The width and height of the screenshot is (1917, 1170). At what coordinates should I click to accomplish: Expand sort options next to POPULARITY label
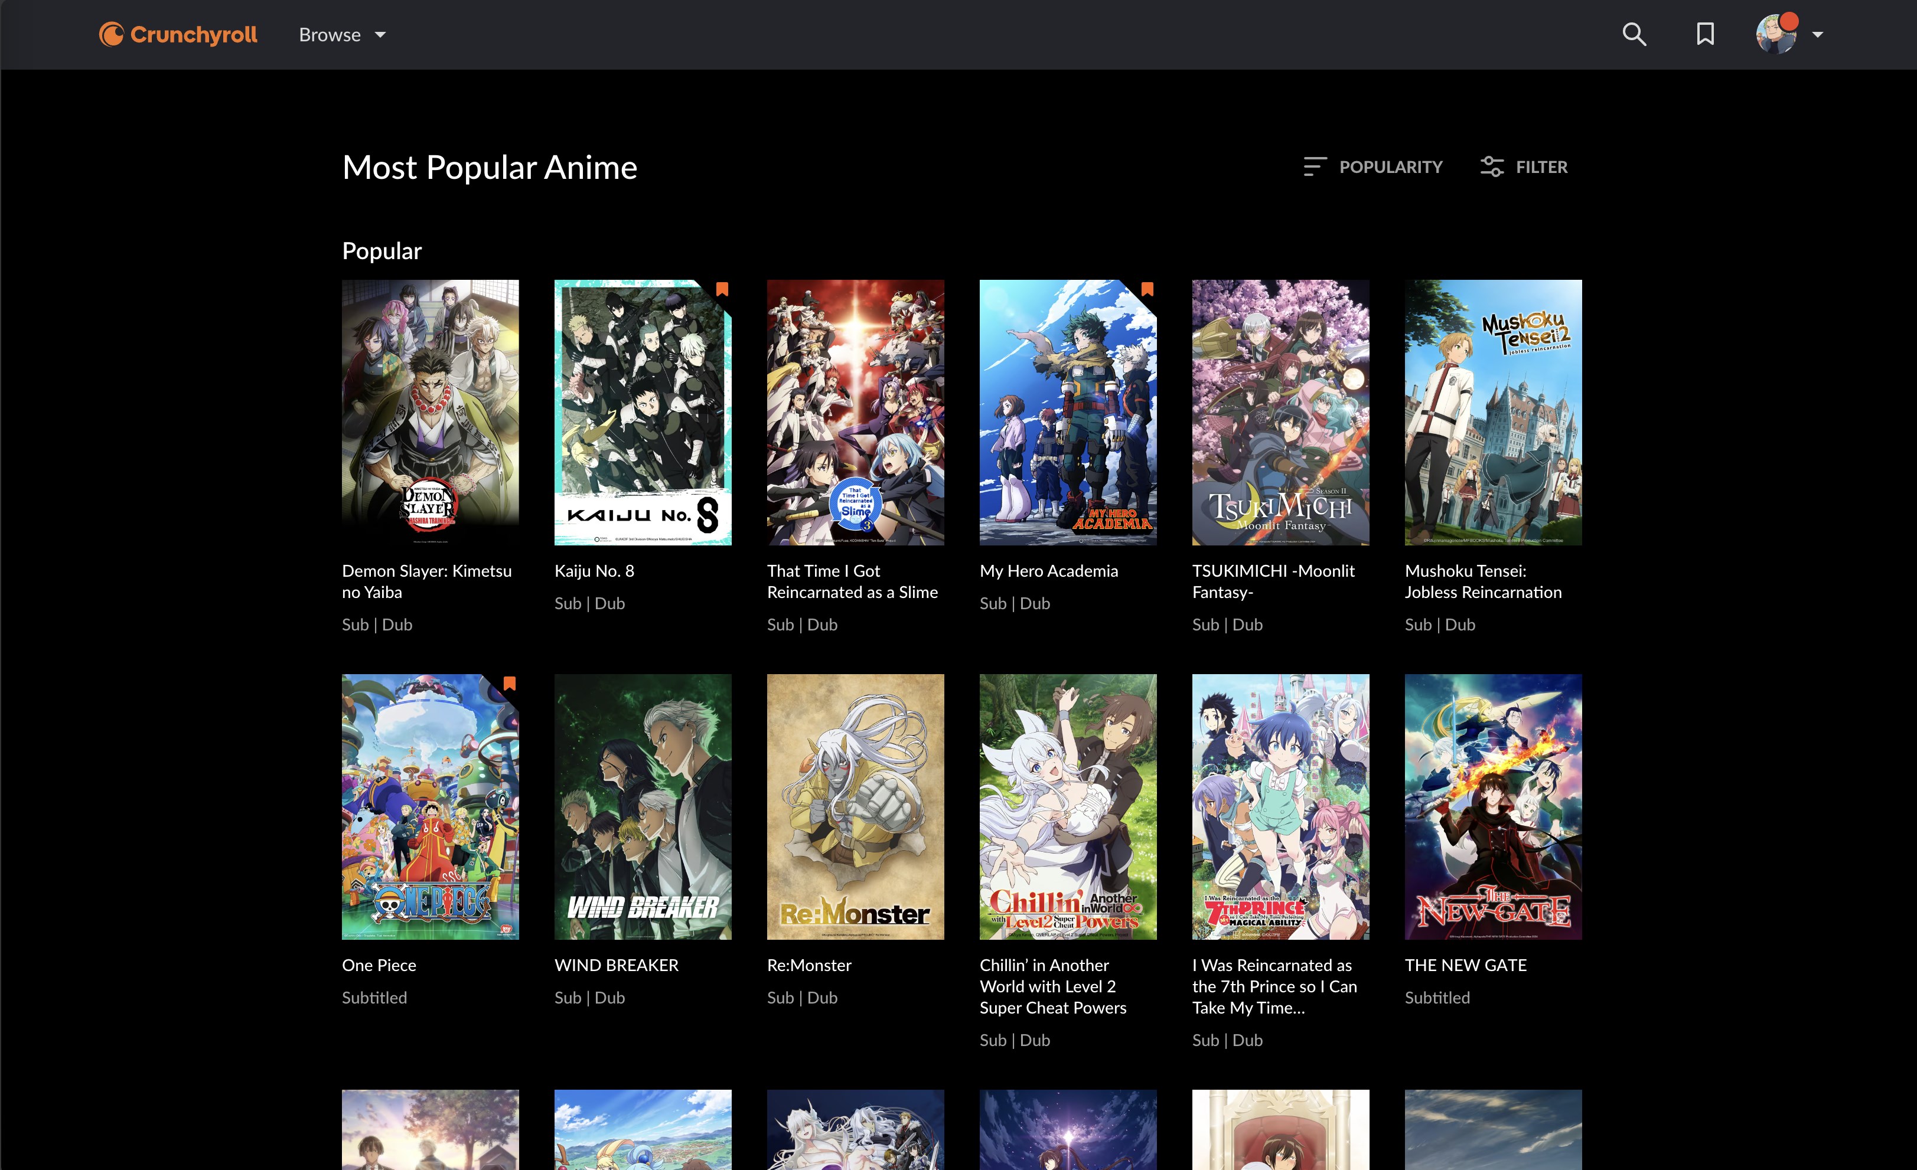(1315, 166)
